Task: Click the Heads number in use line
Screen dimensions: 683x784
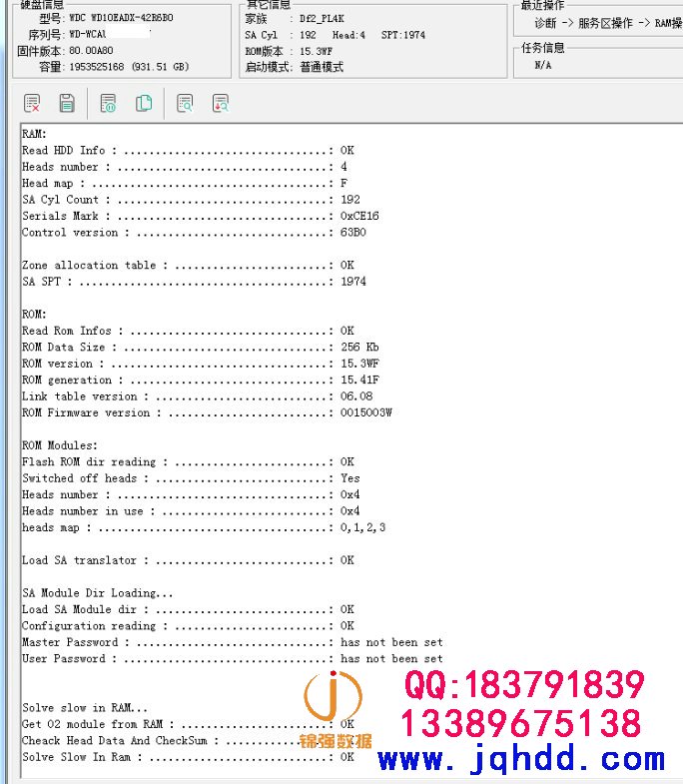Action: 191,511
